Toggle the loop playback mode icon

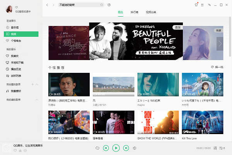97,148
